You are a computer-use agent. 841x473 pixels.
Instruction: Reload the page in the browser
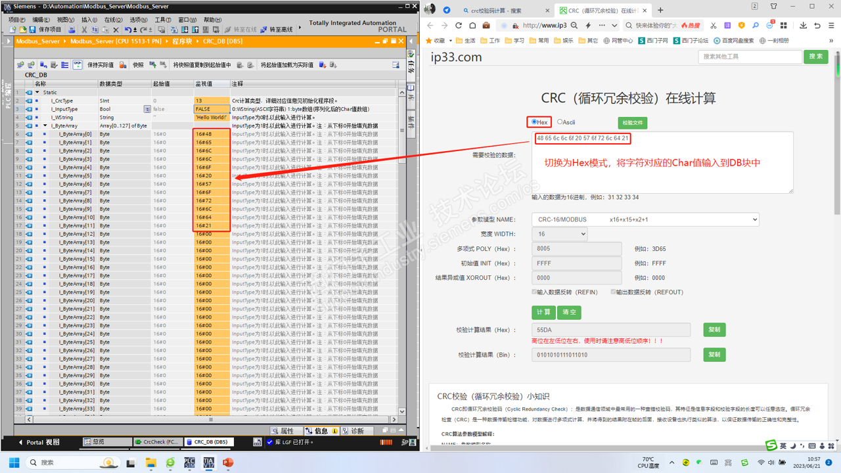pyautogui.click(x=459, y=26)
